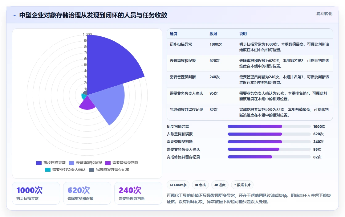Click the 95次 cell in the table

pyautogui.click(x=213, y=93)
